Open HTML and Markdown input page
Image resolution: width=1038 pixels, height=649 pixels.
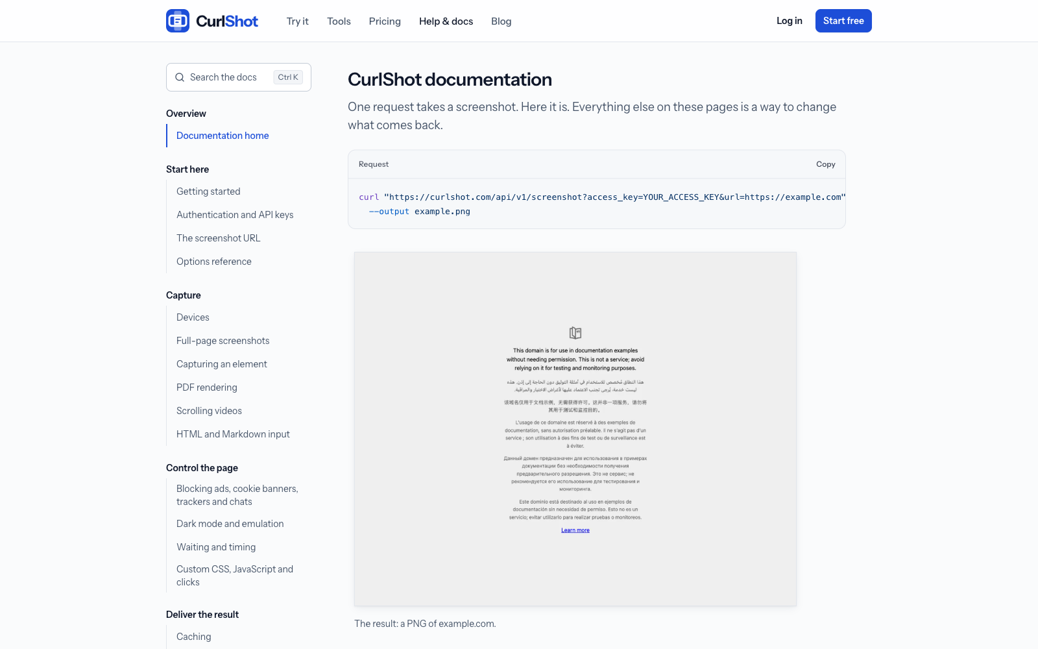[233, 434]
